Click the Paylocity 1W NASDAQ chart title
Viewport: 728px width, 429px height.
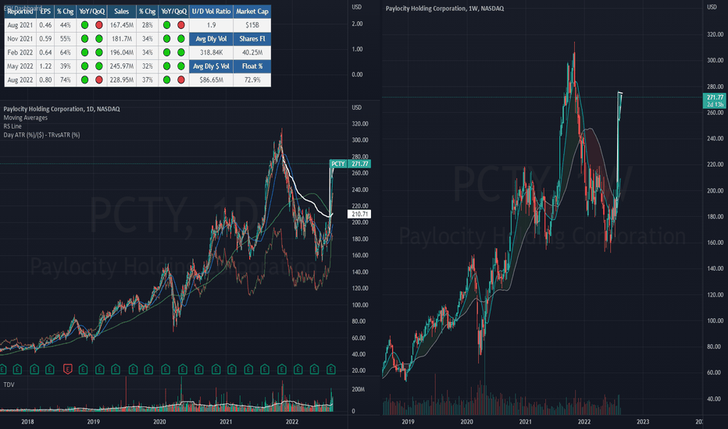(x=444, y=9)
